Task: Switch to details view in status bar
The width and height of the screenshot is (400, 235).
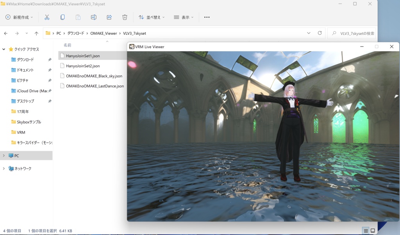Action: pos(366,231)
